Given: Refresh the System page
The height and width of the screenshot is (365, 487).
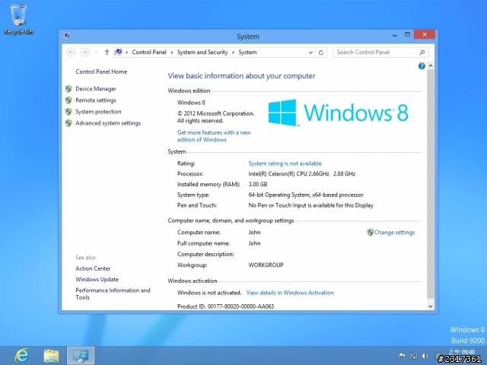Looking at the screenshot, I should coord(321,52).
